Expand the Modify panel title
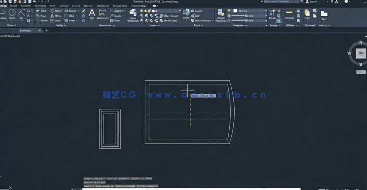Viewport: 367px width, 190px height. (x=61, y=25)
